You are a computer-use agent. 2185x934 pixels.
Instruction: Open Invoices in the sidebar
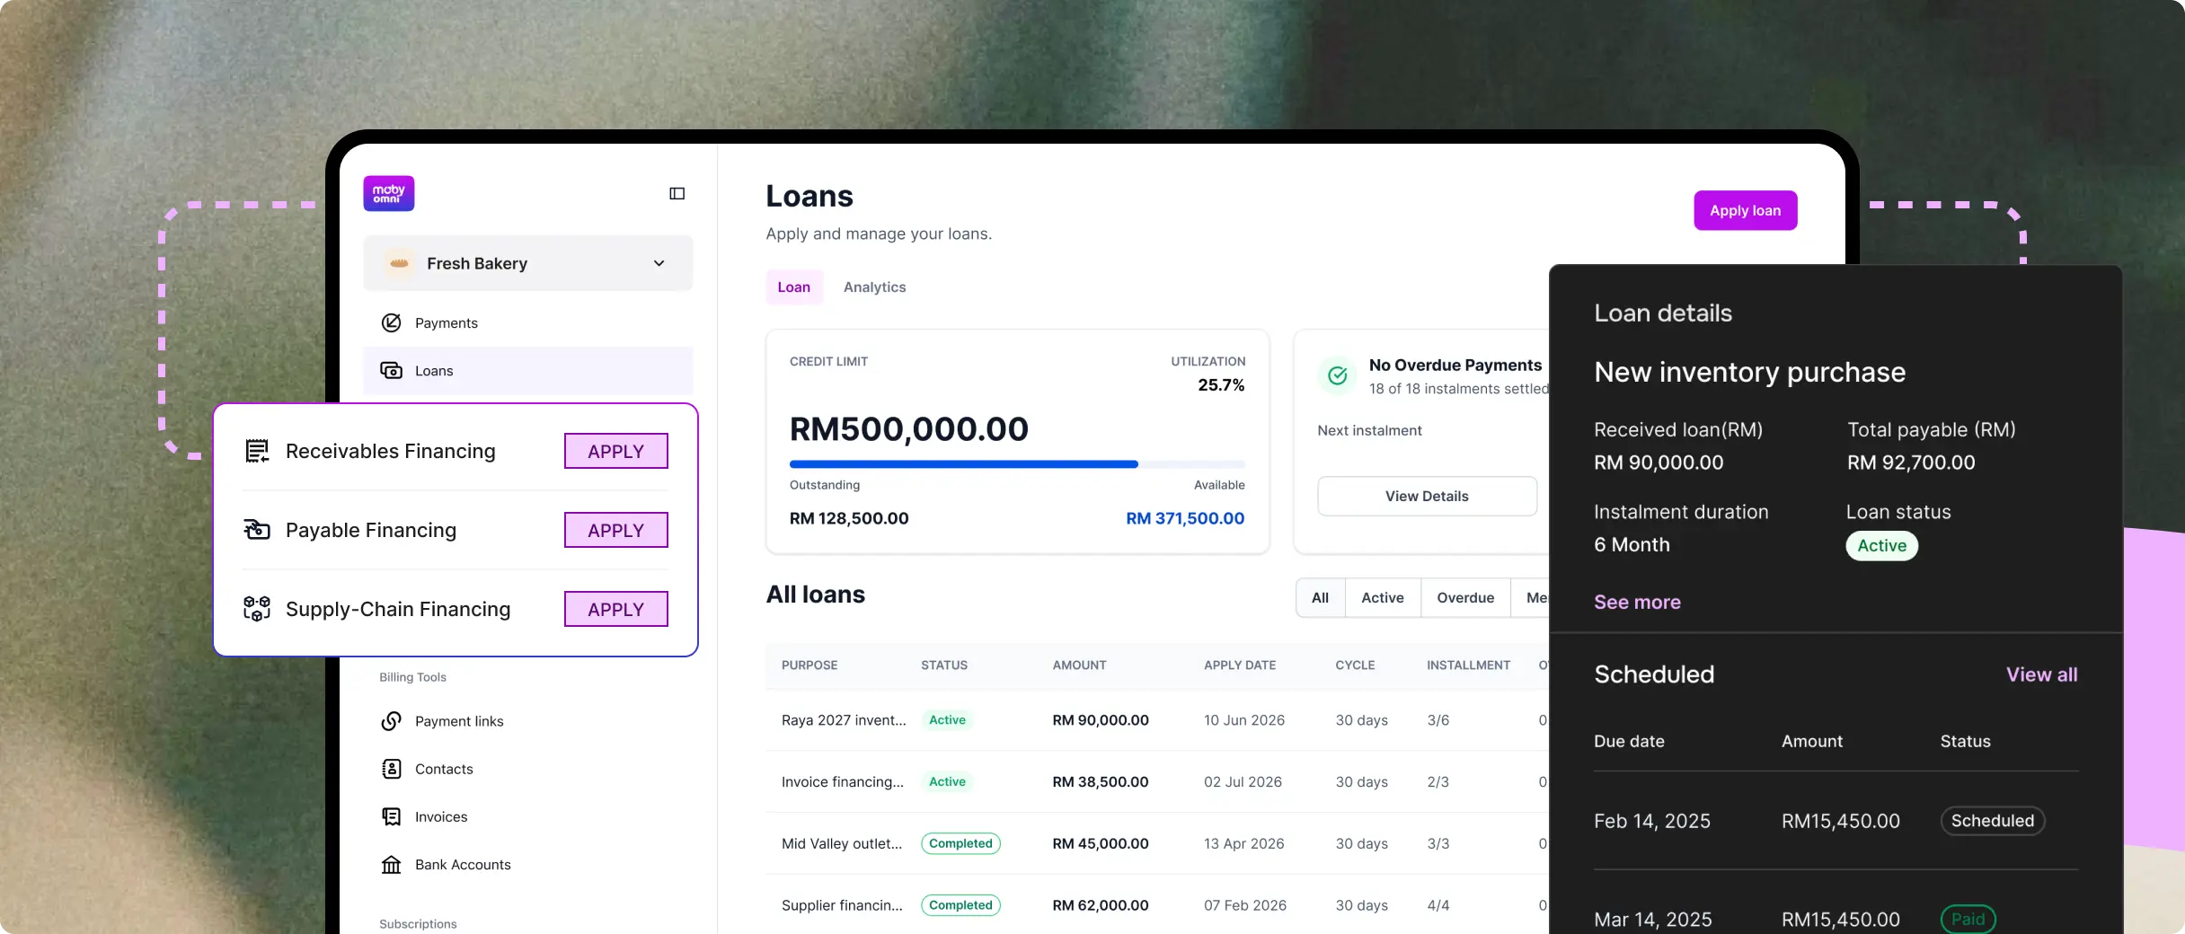pos(528,816)
